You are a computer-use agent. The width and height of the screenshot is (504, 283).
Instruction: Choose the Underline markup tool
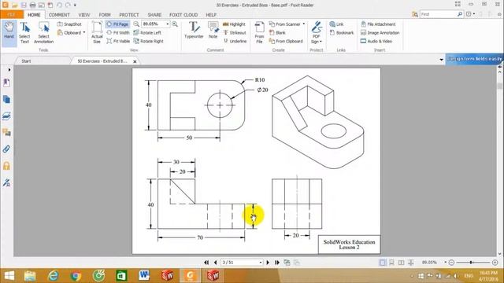pos(235,41)
